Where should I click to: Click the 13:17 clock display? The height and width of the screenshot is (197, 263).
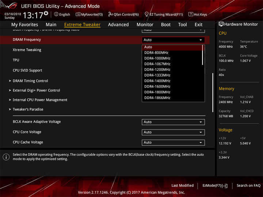click(33, 15)
